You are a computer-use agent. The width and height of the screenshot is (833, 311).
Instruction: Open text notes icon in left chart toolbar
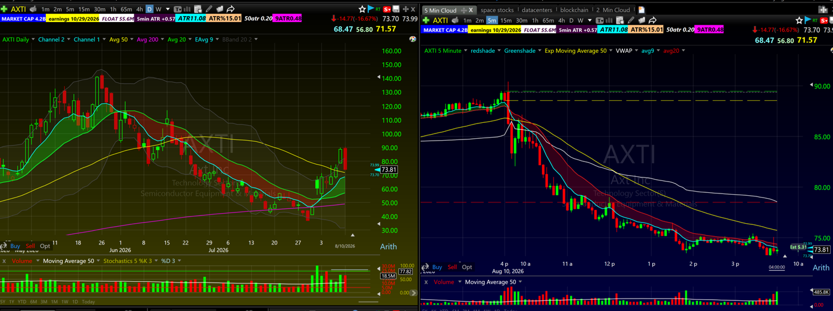(177, 9)
